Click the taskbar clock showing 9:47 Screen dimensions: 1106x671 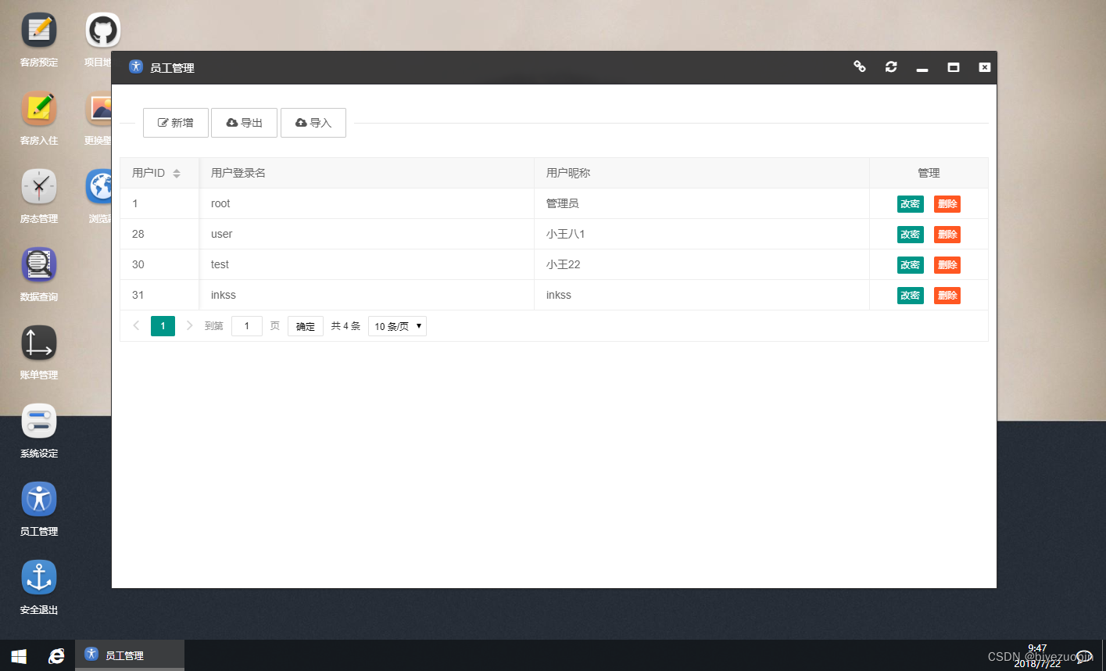coord(1037,655)
